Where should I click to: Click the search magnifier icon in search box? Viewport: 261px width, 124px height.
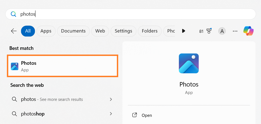pyautogui.click(x=13, y=14)
